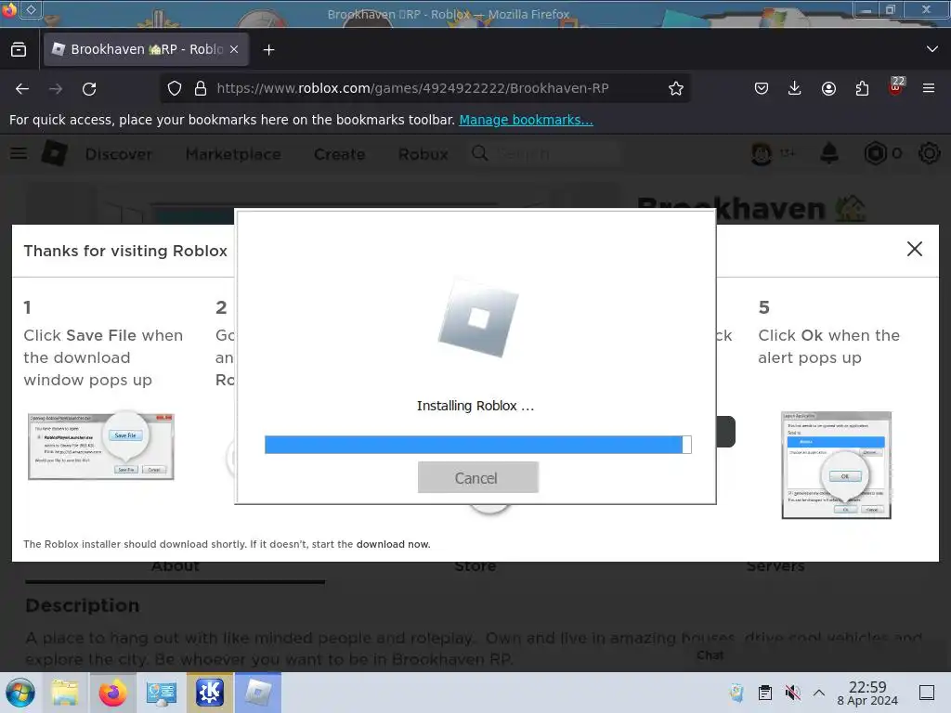
Task: Open the Start menu orb
Action: pyautogui.click(x=20, y=693)
